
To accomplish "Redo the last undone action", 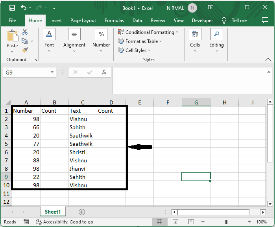I will (x=39, y=8).
